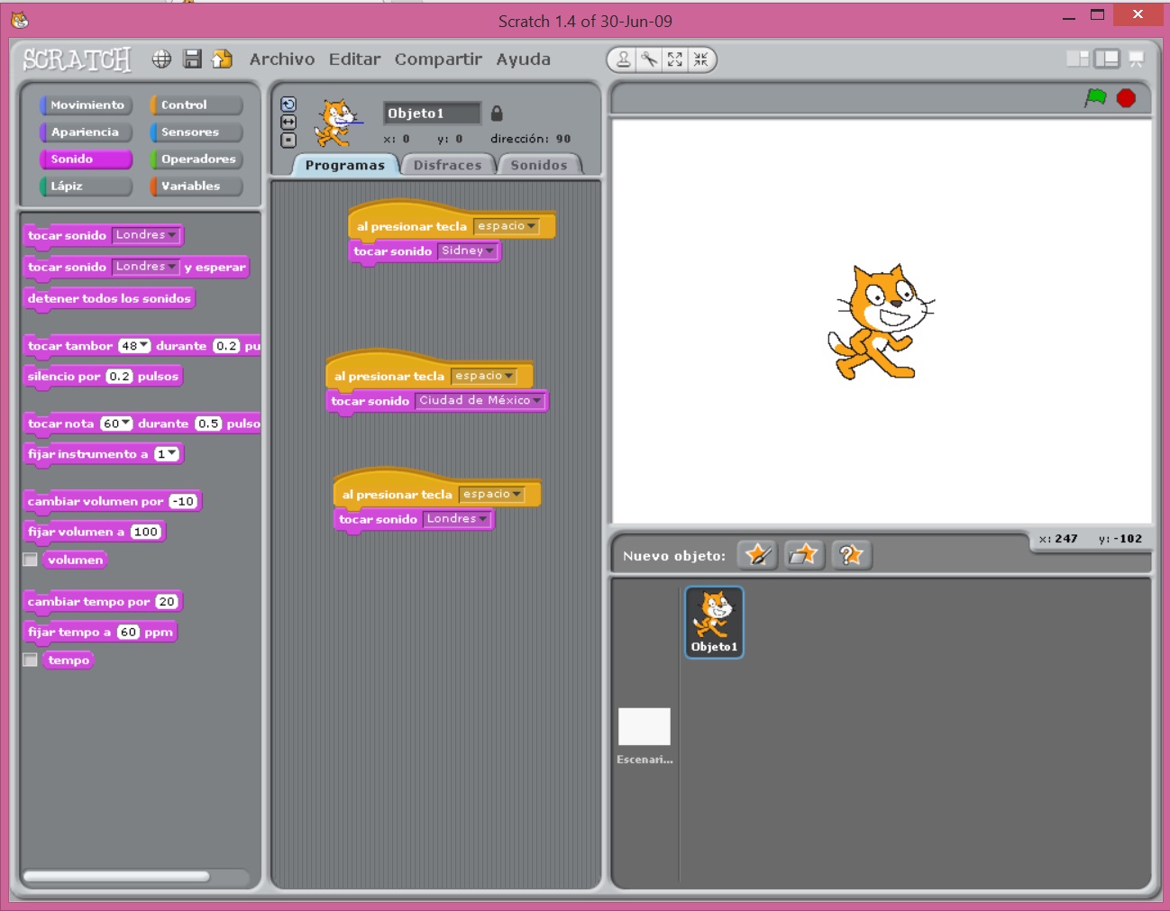This screenshot has width=1170, height=911.
Task: Show the Operadores block category
Action: click(197, 159)
